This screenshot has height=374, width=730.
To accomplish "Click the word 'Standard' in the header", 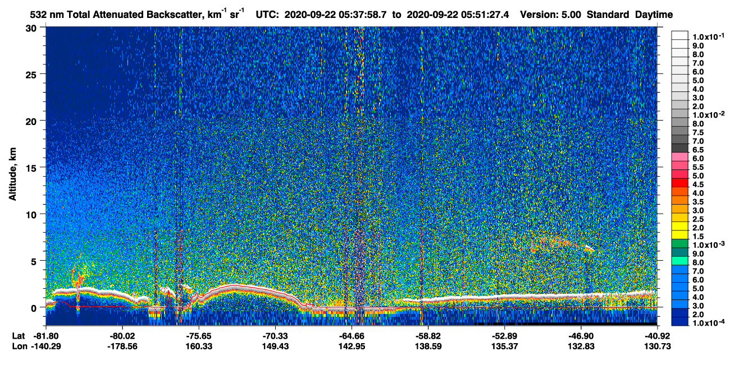I will (607, 15).
